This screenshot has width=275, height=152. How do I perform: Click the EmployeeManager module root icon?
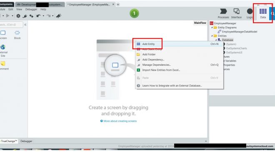coord(212,23)
